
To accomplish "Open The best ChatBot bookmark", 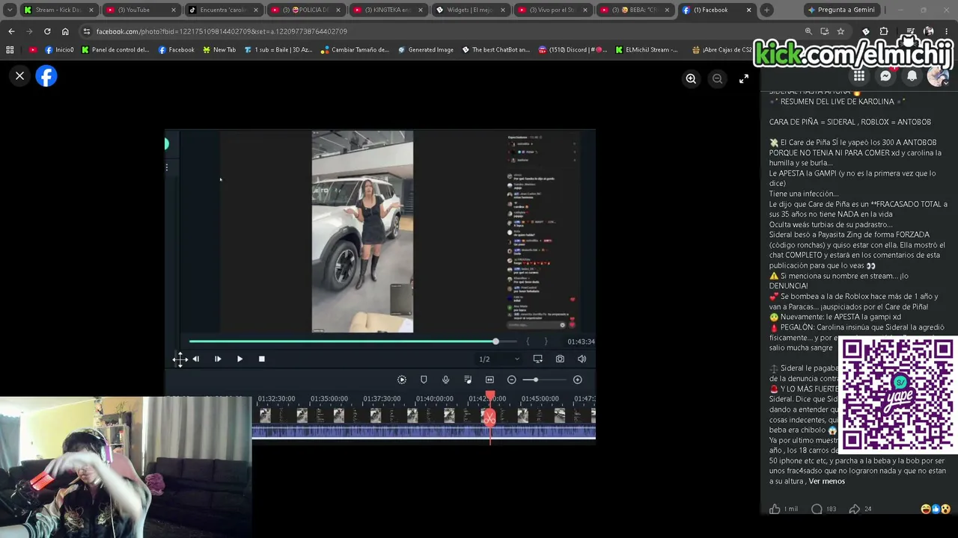I will [495, 50].
